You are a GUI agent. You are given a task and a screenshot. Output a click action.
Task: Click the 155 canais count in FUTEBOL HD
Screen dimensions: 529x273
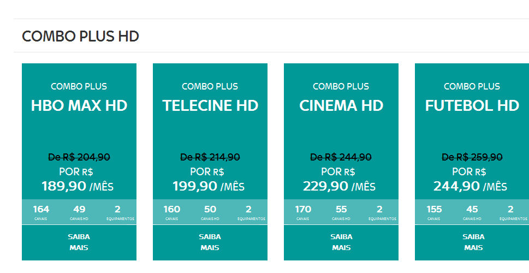click(434, 212)
